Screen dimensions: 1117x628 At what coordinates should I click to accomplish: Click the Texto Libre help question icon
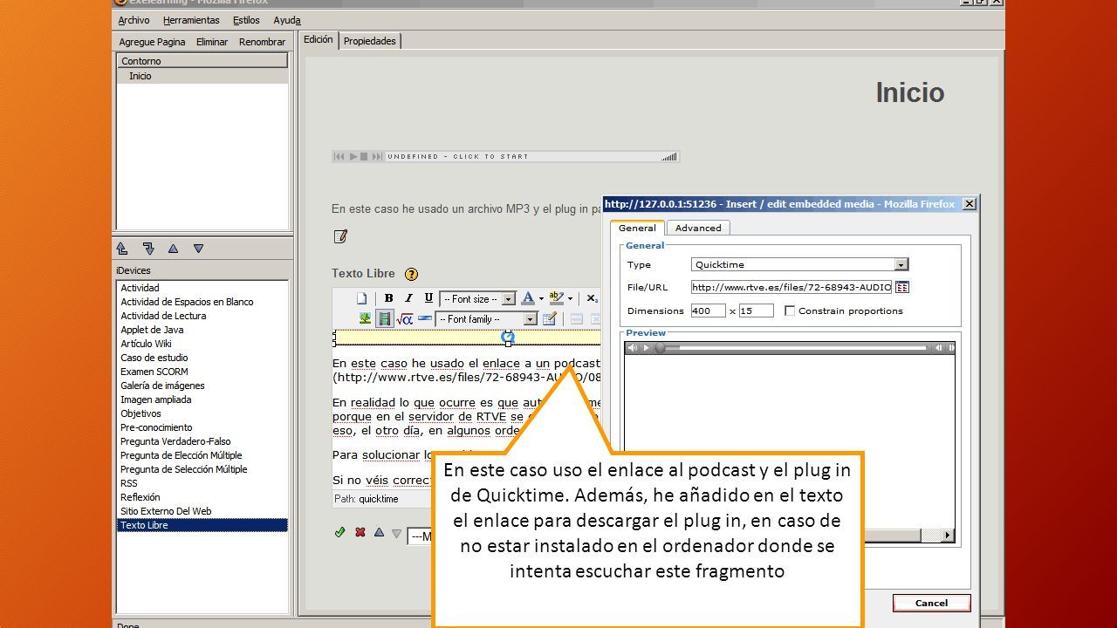[412, 274]
